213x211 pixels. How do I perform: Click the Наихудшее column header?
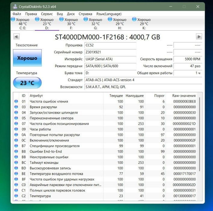[x=134, y=96]
